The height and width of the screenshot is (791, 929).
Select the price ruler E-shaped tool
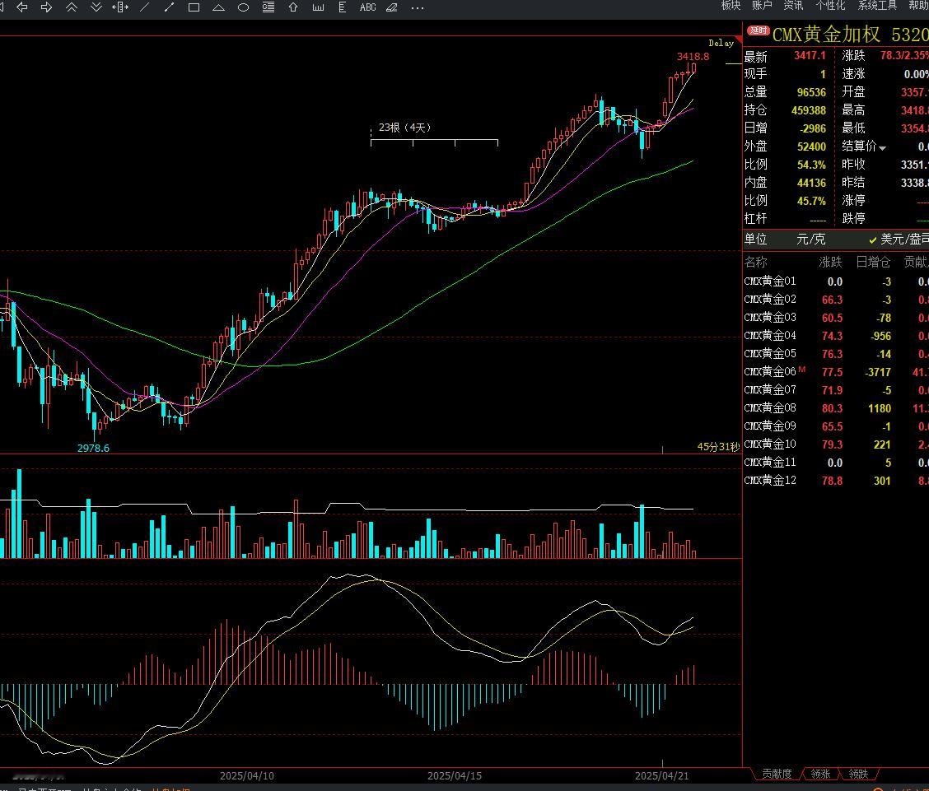tap(342, 7)
